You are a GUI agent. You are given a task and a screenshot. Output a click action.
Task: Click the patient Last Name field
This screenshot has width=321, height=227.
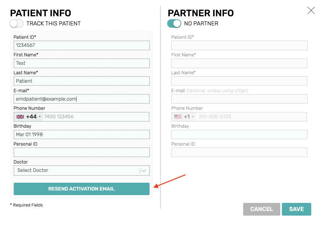pyautogui.click(x=81, y=81)
